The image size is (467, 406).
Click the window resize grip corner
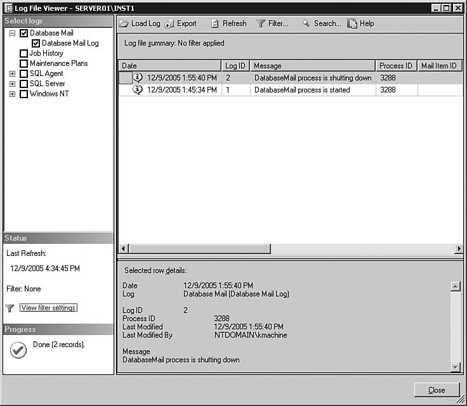(x=461, y=400)
